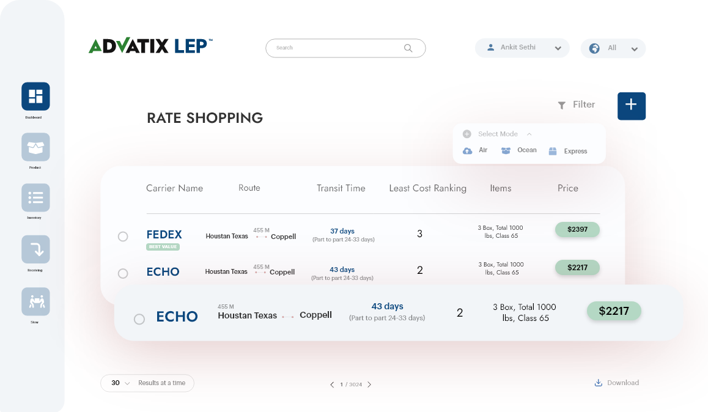This screenshot has height=412, width=708.
Task: Click the $2217 price badge in table row
Action: point(578,268)
